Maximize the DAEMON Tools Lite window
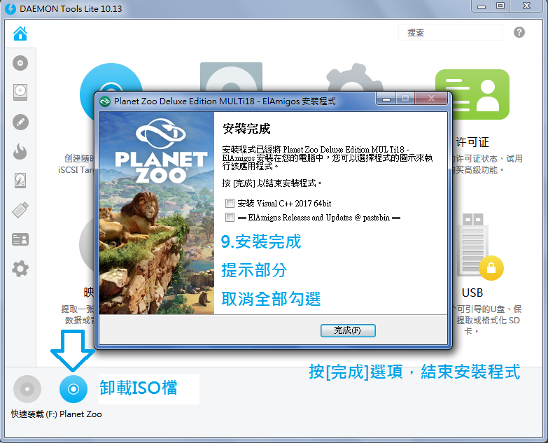 (500, 6)
